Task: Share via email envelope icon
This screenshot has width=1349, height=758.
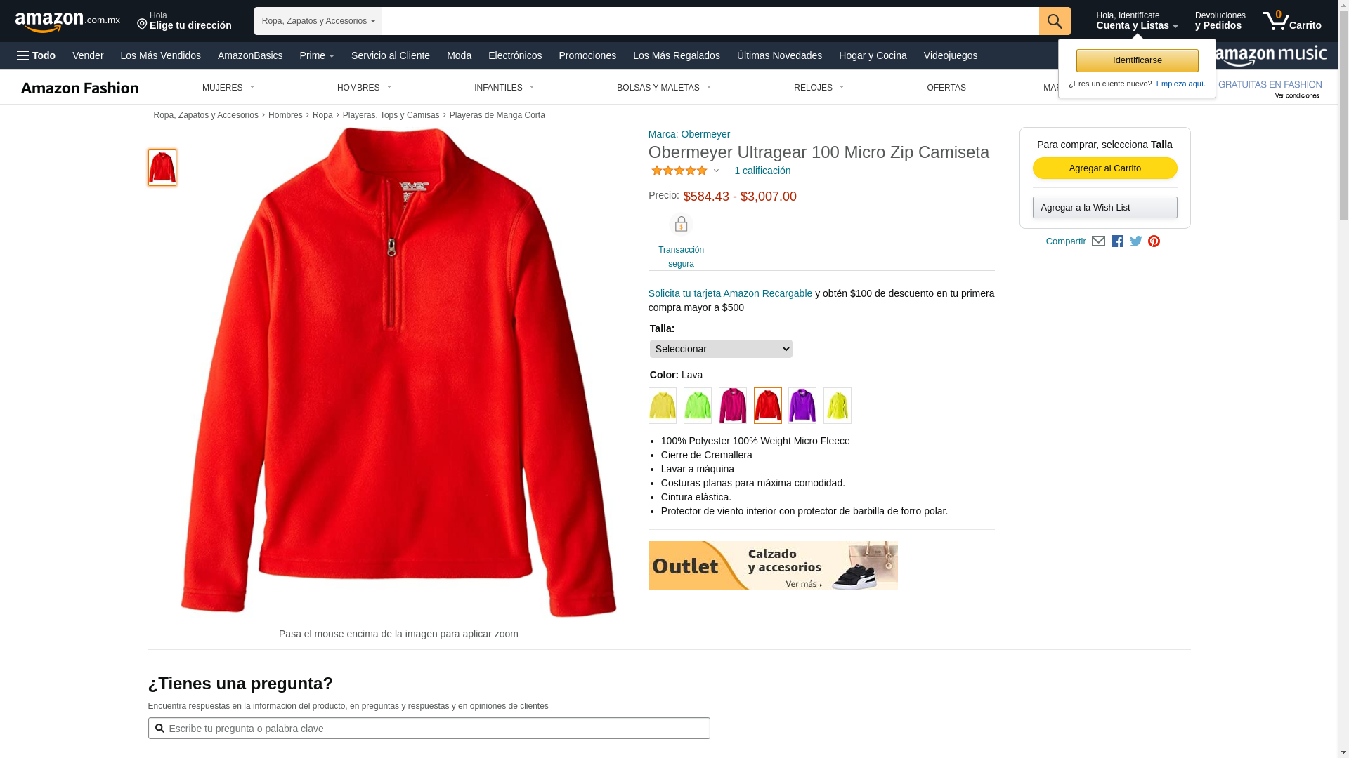Action: click(1098, 241)
